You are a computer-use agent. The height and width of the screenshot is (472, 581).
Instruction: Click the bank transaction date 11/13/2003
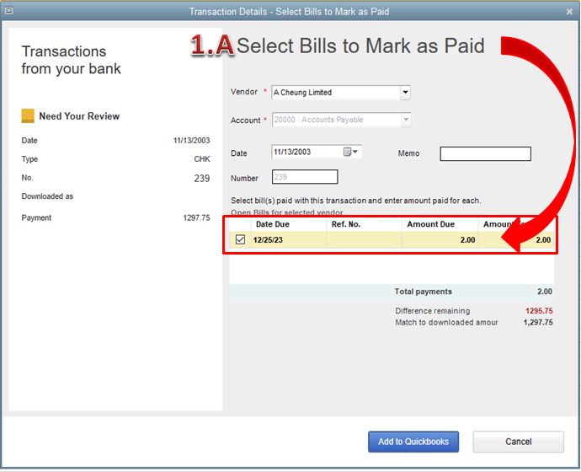tap(192, 141)
